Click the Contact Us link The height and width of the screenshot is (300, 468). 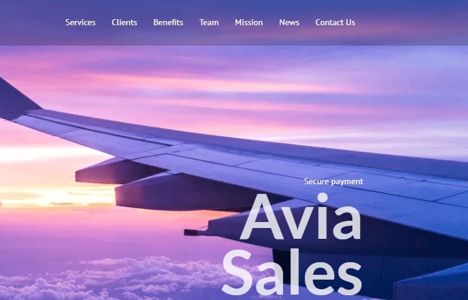(335, 22)
